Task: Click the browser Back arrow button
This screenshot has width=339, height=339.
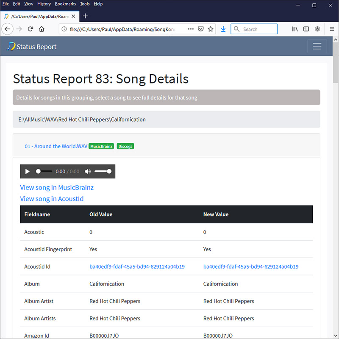Action: click(7, 29)
